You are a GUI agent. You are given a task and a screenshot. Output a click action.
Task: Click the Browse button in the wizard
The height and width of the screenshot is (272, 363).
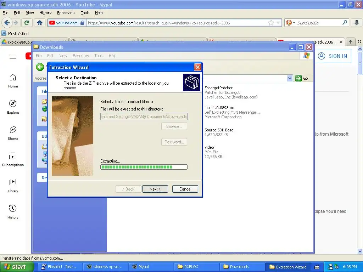(x=174, y=126)
